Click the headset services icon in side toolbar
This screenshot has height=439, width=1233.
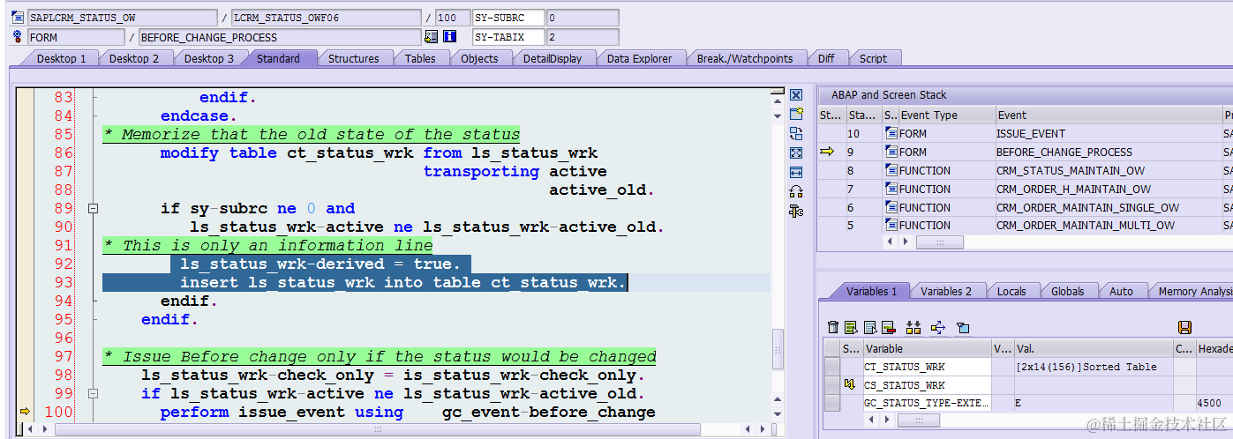[x=796, y=191]
